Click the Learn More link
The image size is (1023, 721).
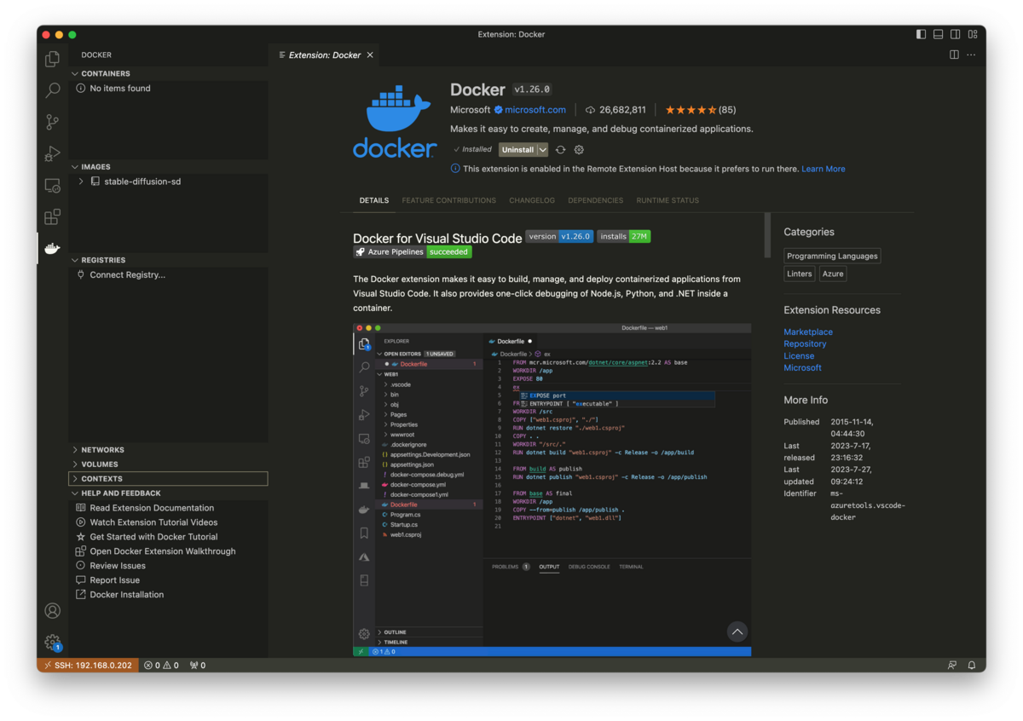(824, 169)
